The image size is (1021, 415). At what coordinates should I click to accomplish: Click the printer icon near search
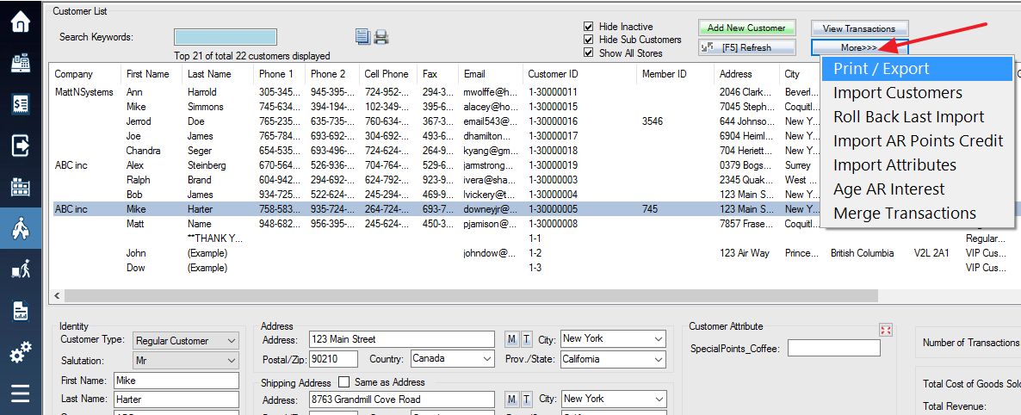point(381,37)
